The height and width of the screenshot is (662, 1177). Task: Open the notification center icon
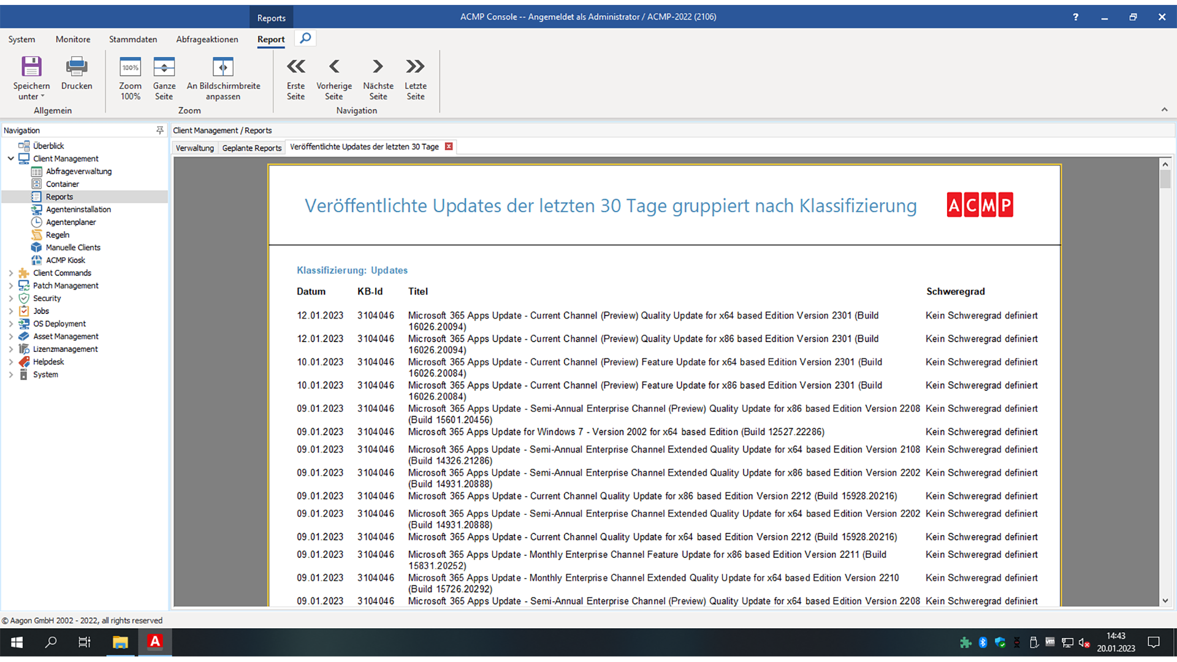coord(1154,642)
